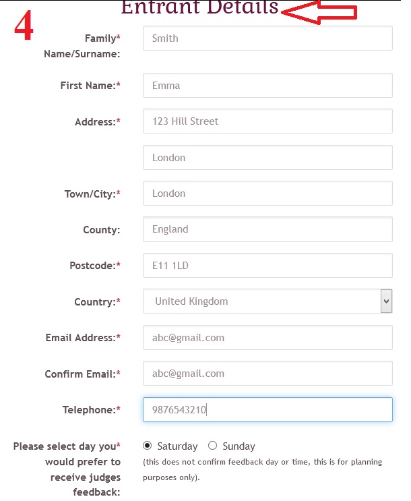Click the Telephone number field
The height and width of the screenshot is (501, 411).
(267, 410)
